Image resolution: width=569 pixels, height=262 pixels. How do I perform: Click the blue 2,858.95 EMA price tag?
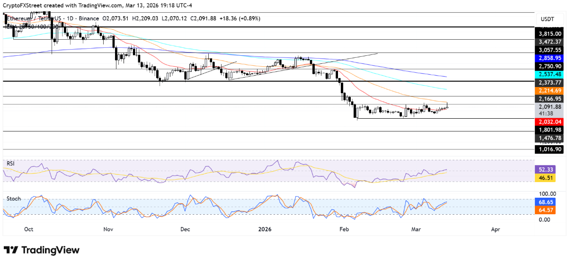coord(549,58)
